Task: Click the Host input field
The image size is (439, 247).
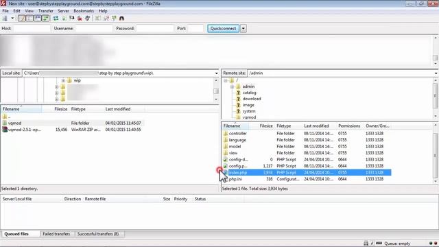Action: (32, 28)
